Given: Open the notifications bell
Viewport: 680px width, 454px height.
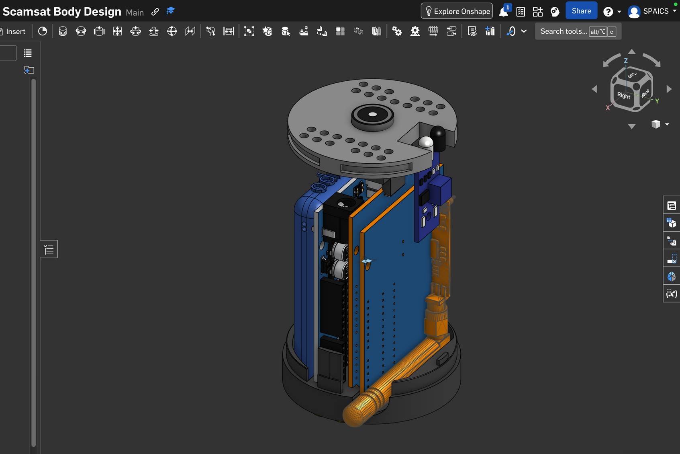Looking at the screenshot, I should pos(503,12).
